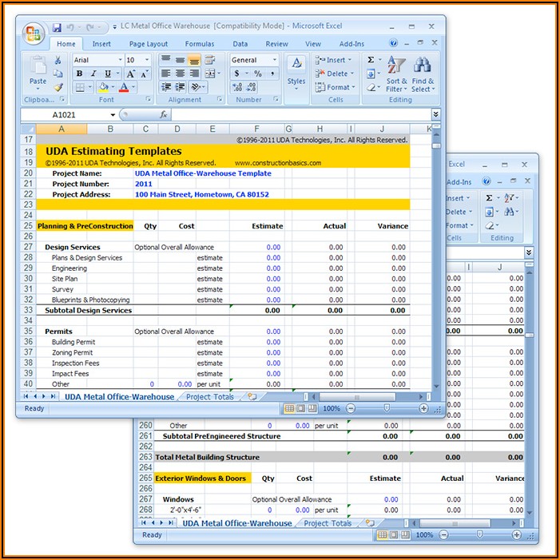This screenshot has height=560, width=560.
Task: Click the Save icon in Quick Access Toolbar
Action: tap(57, 27)
